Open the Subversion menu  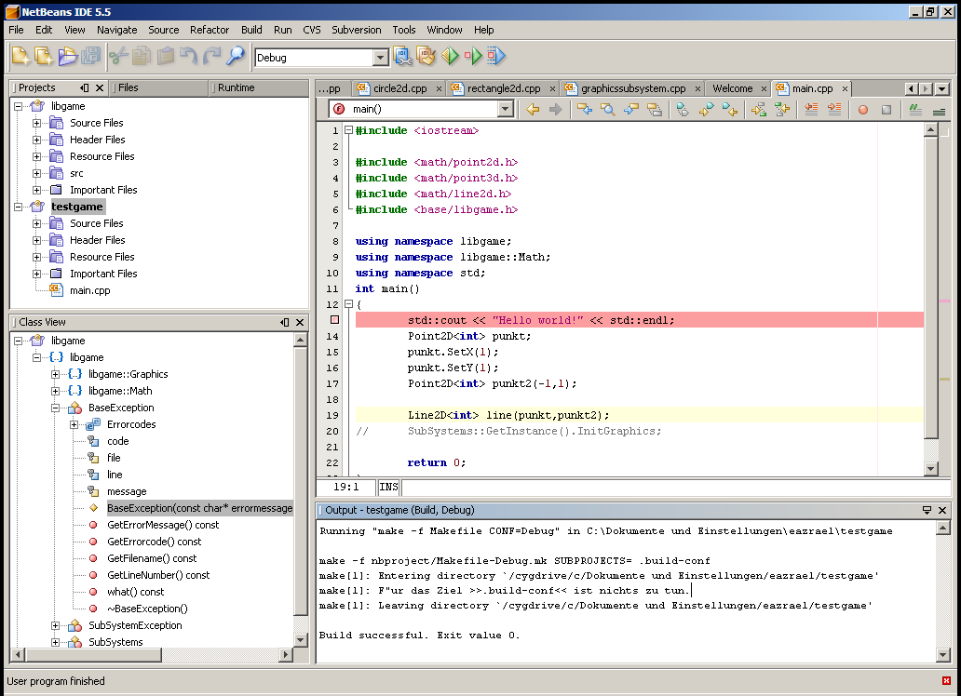(356, 30)
